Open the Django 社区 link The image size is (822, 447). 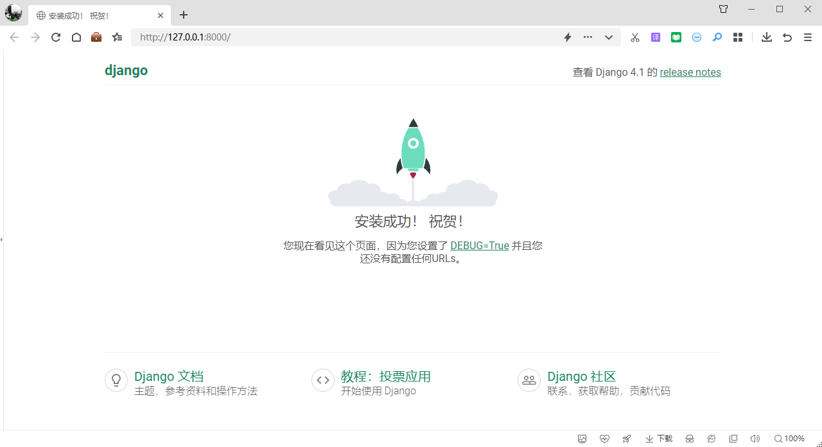582,376
